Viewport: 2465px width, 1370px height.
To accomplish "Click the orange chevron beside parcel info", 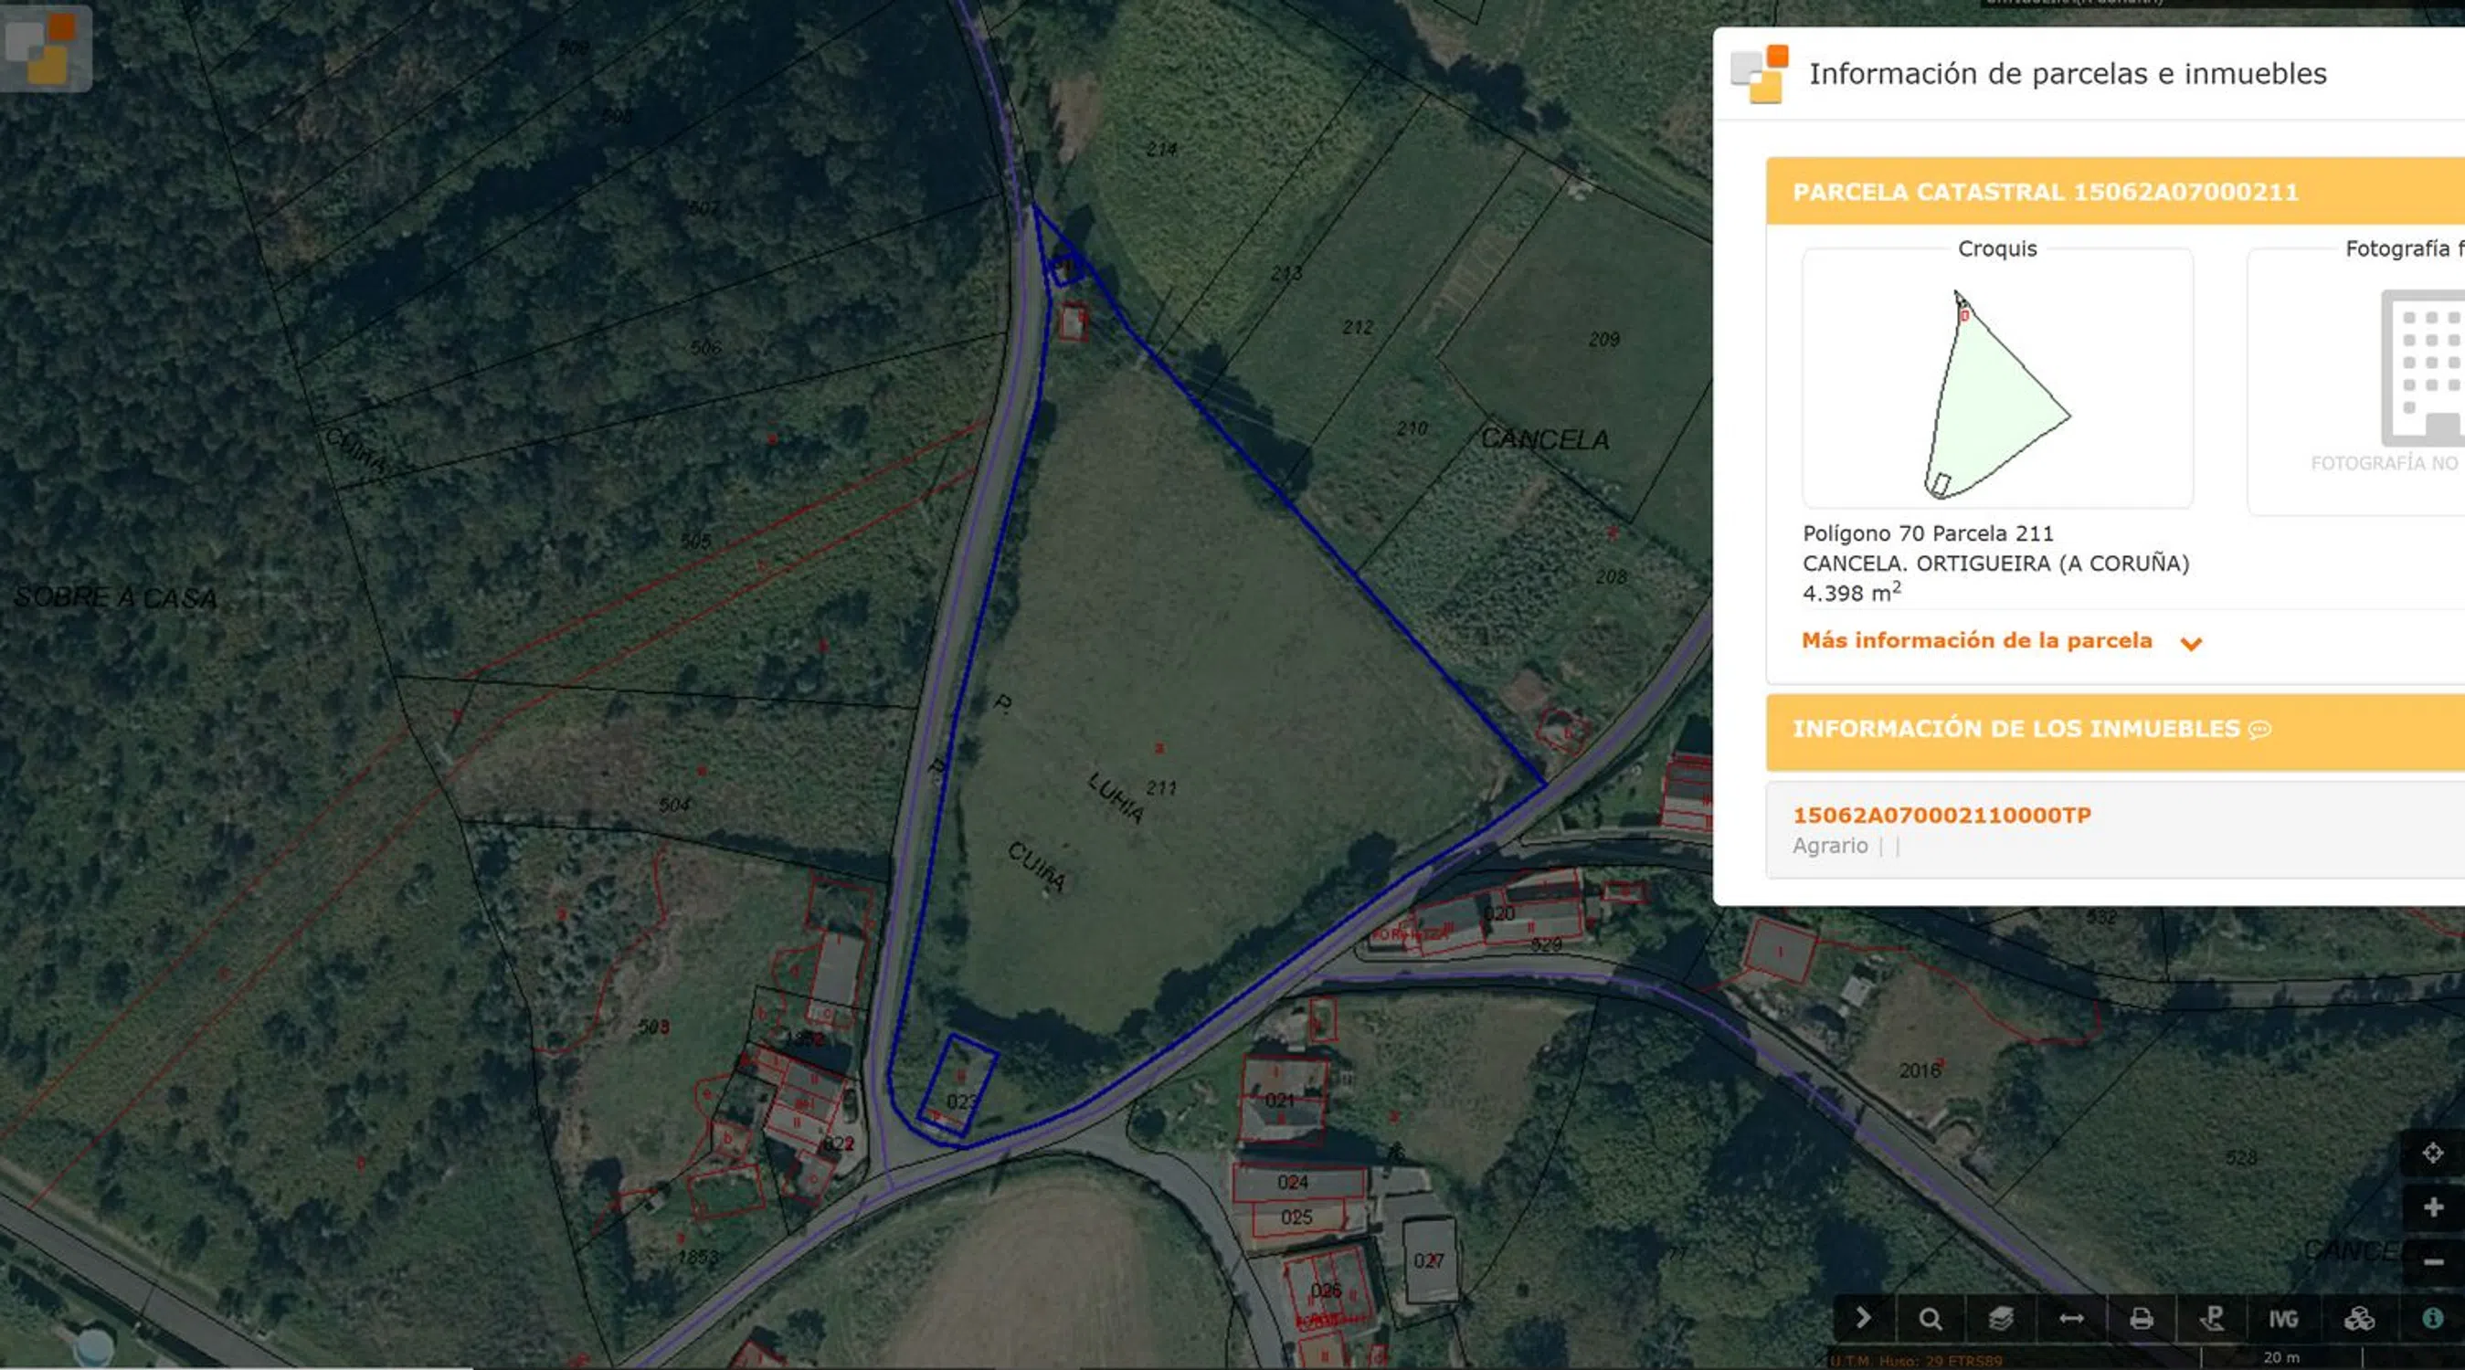I will point(2191,644).
